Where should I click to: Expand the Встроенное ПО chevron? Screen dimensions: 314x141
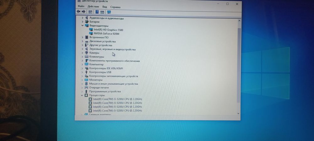pyautogui.click(x=82, y=37)
